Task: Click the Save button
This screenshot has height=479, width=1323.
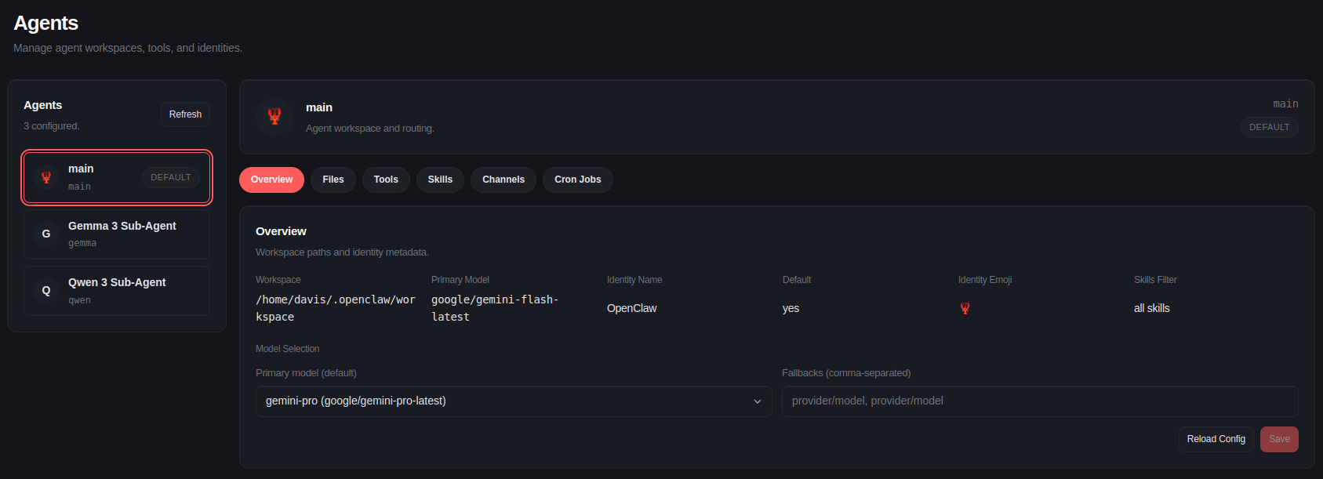Action: pyautogui.click(x=1278, y=439)
